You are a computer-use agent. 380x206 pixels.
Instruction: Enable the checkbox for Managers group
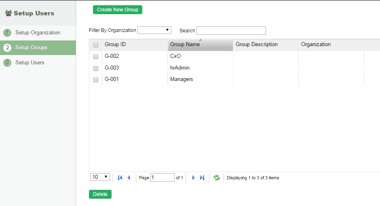pyautogui.click(x=96, y=80)
